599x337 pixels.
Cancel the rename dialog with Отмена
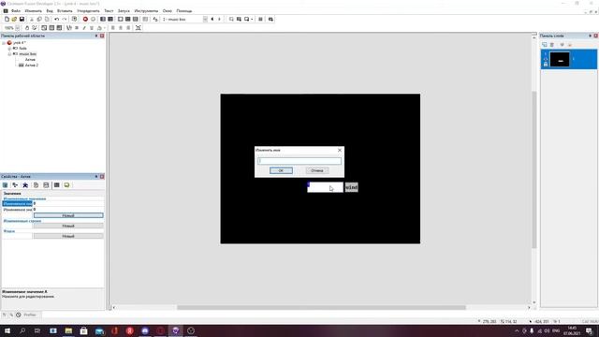[317, 170]
